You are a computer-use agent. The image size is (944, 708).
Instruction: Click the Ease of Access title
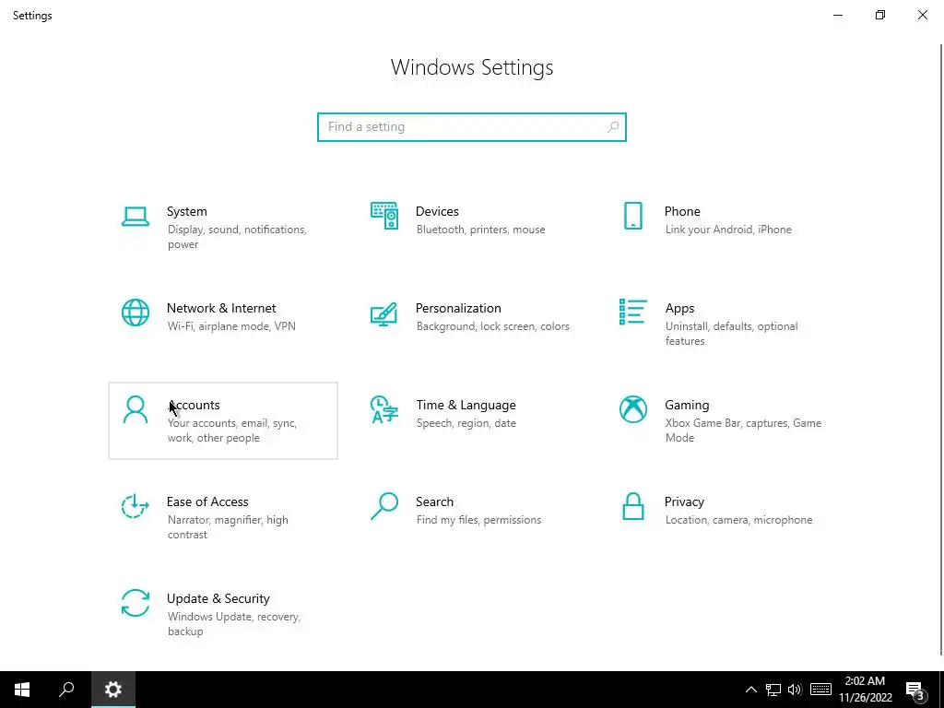coord(207,502)
